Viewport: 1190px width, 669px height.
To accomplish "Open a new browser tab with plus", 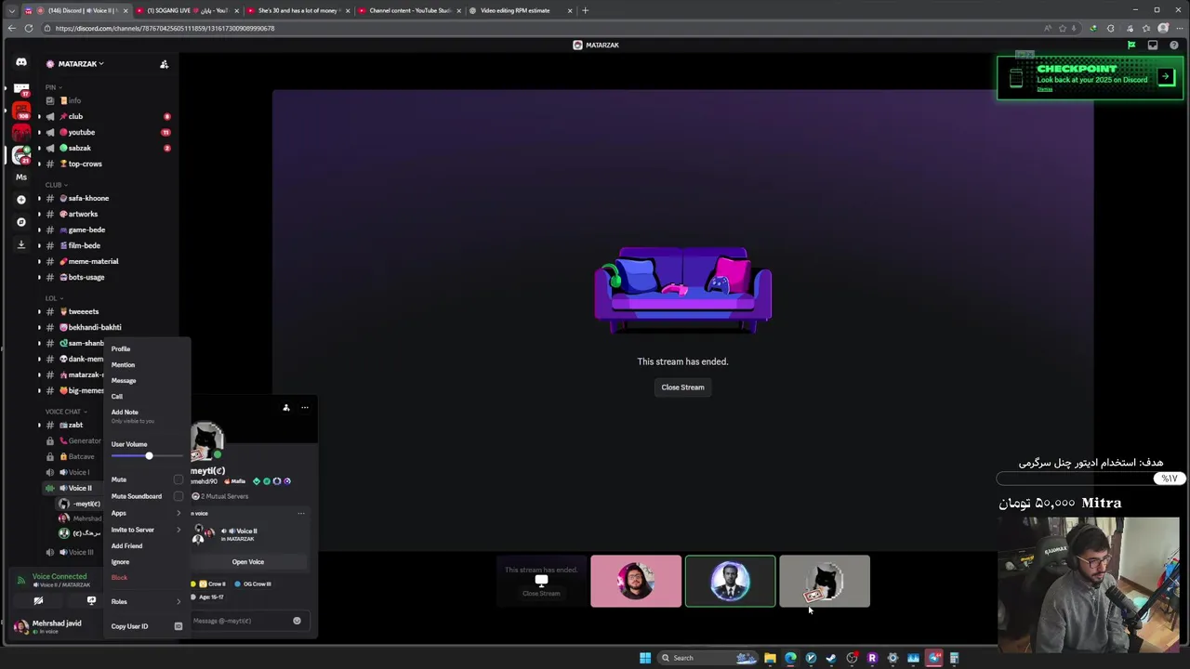I will coord(585,10).
